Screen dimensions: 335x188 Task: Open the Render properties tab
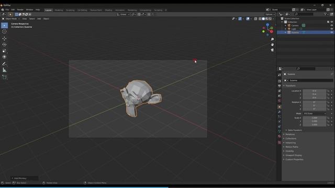click(280, 81)
